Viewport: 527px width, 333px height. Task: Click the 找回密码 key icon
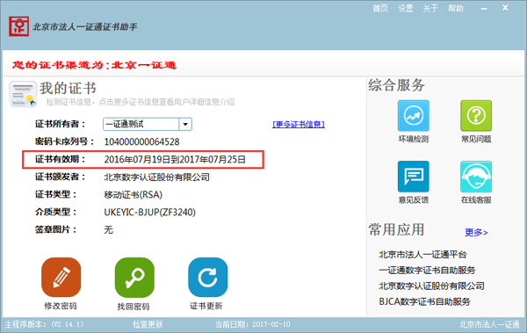(134, 277)
